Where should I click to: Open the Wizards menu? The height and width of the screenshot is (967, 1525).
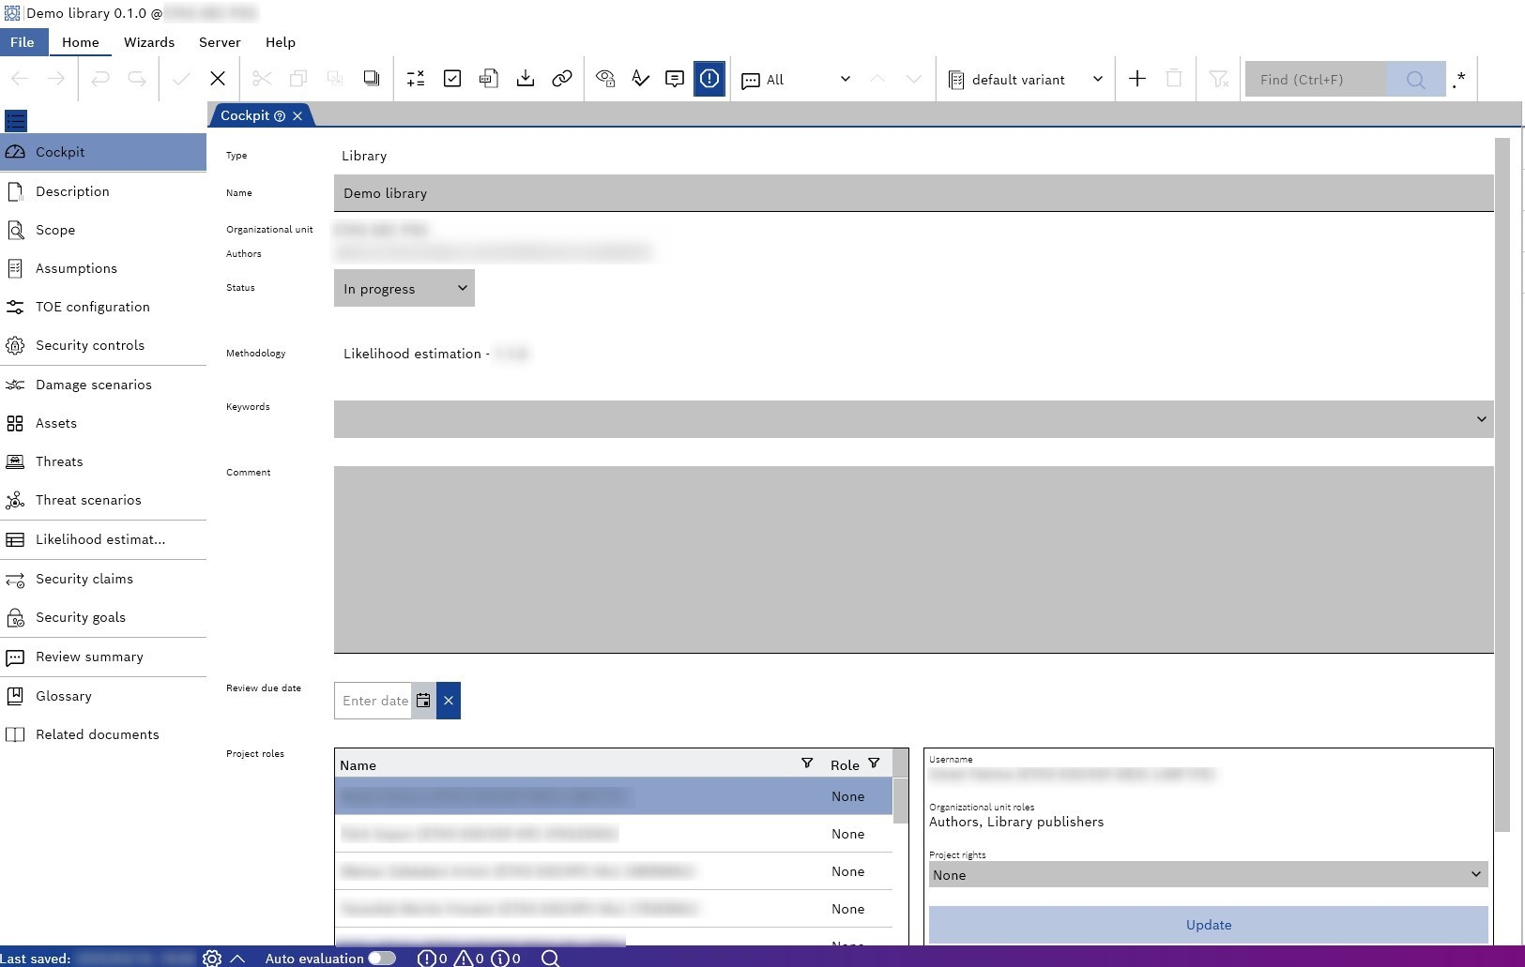click(x=149, y=42)
